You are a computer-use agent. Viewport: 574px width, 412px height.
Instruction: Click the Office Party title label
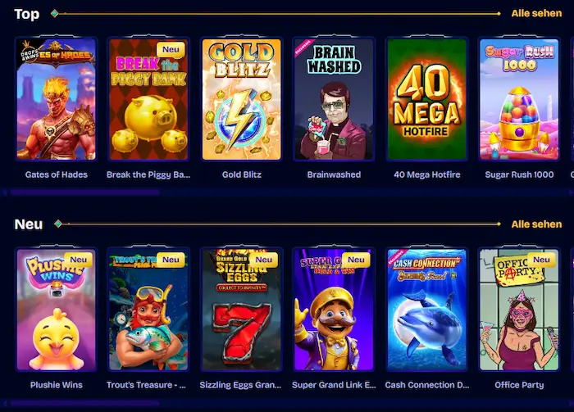tap(519, 385)
